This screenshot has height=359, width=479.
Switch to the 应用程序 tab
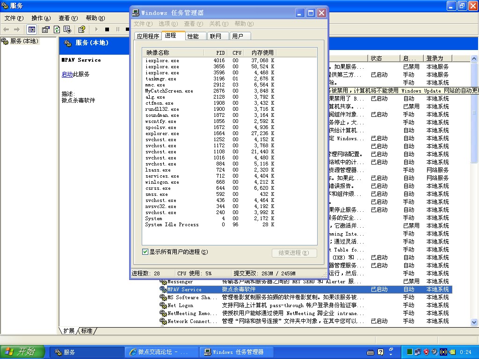click(x=148, y=36)
